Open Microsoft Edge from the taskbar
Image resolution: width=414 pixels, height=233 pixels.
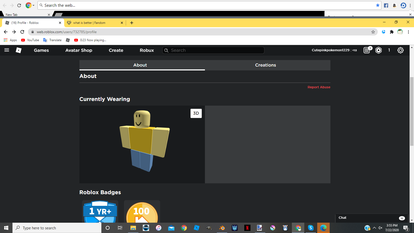click(323, 228)
